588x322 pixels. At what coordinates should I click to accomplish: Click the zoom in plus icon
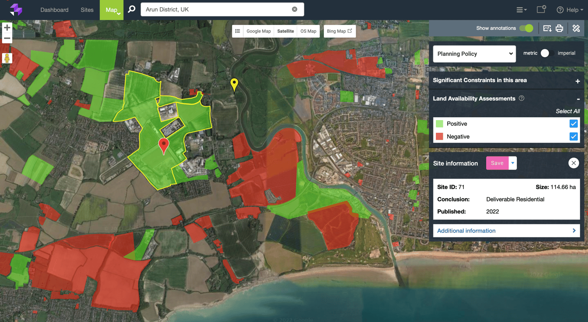coord(7,28)
